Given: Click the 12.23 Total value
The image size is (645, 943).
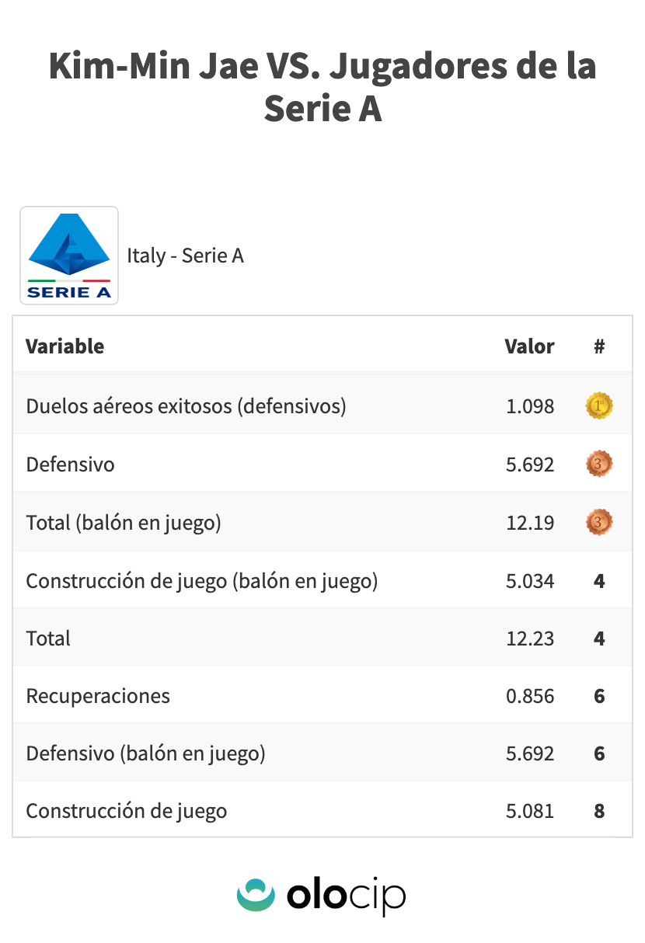Looking at the screenshot, I should (530, 639).
